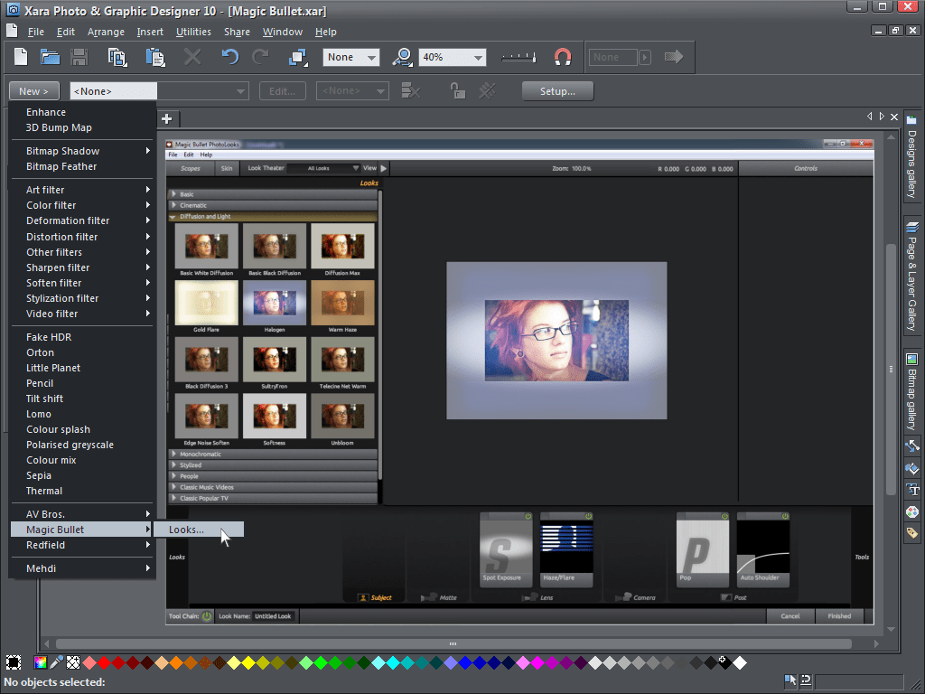The height and width of the screenshot is (694, 925).
Task: Expand AV Bros. submenu
Action: pyautogui.click(x=82, y=514)
